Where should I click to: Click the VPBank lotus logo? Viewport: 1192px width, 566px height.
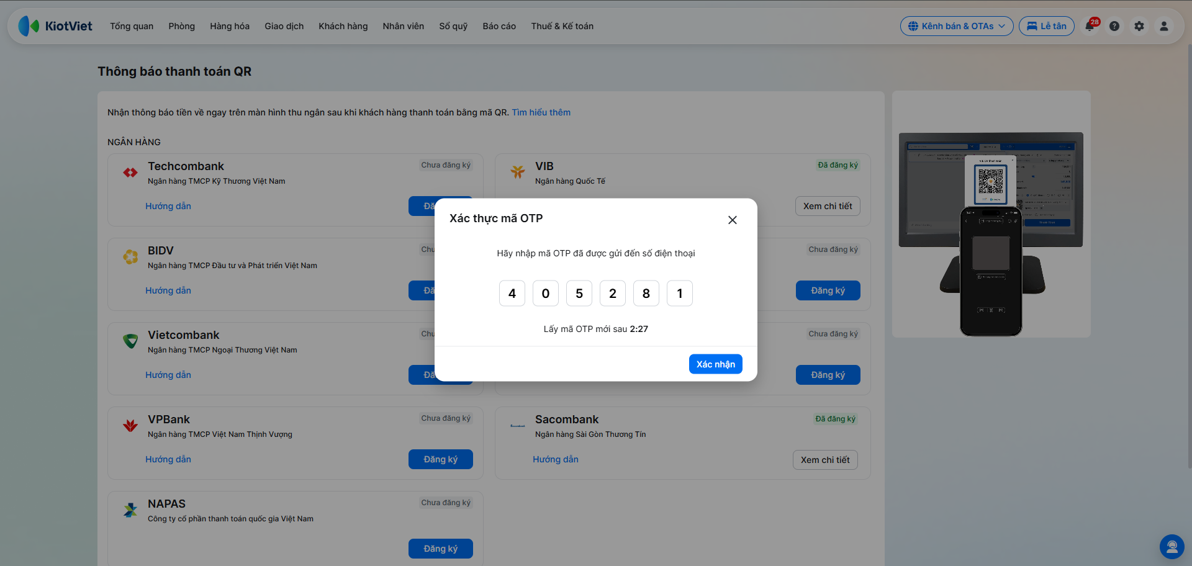(x=130, y=426)
